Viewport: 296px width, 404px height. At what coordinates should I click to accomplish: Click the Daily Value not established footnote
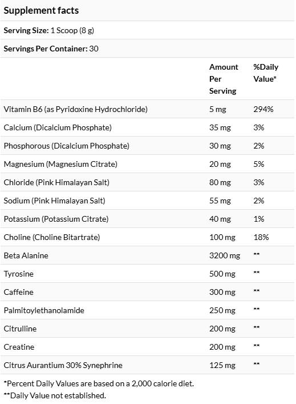(x=55, y=395)
